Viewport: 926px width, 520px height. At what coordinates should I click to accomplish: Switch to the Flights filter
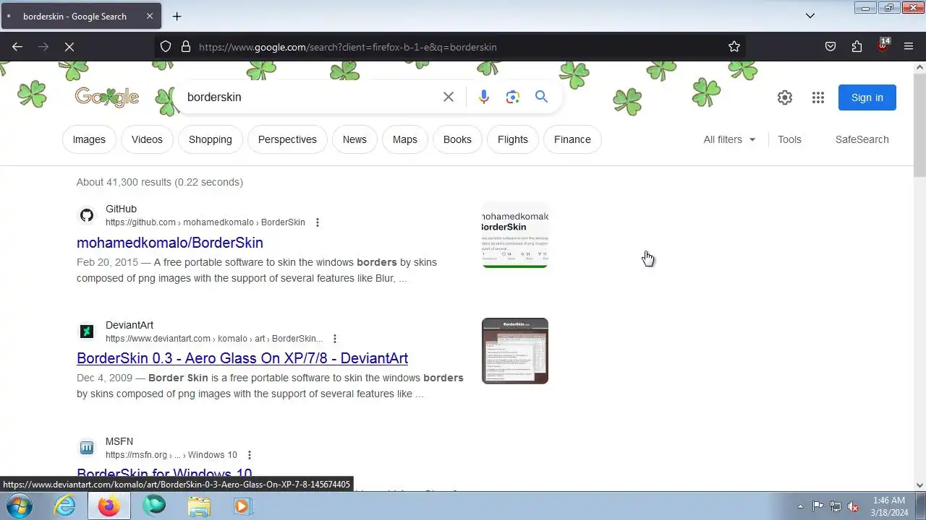tap(513, 139)
